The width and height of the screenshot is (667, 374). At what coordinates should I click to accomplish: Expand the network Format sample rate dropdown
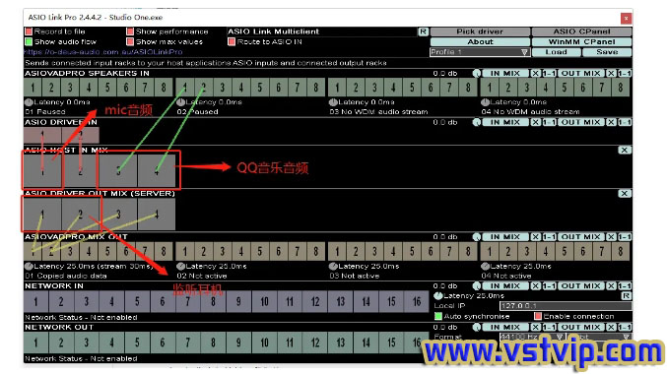[532, 337]
